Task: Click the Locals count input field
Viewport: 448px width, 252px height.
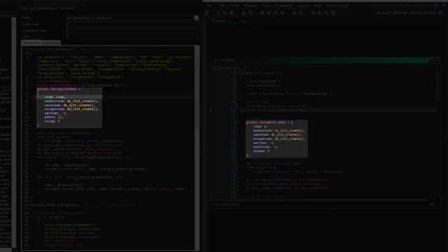Action: pos(132,24)
